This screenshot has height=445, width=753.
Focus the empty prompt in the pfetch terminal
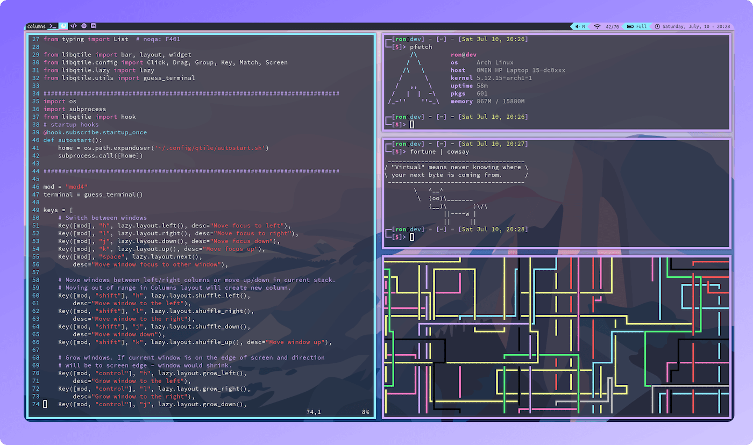[x=411, y=124]
